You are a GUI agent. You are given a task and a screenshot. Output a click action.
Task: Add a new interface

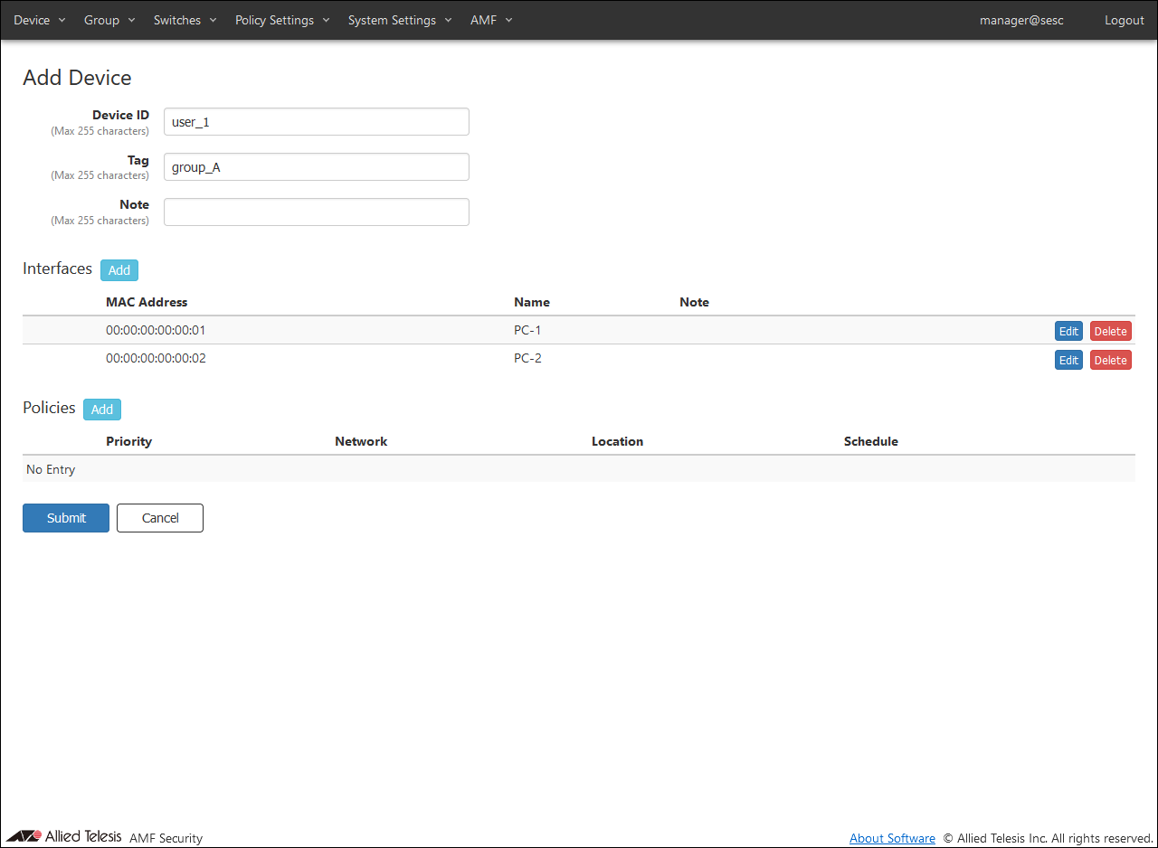tap(119, 270)
